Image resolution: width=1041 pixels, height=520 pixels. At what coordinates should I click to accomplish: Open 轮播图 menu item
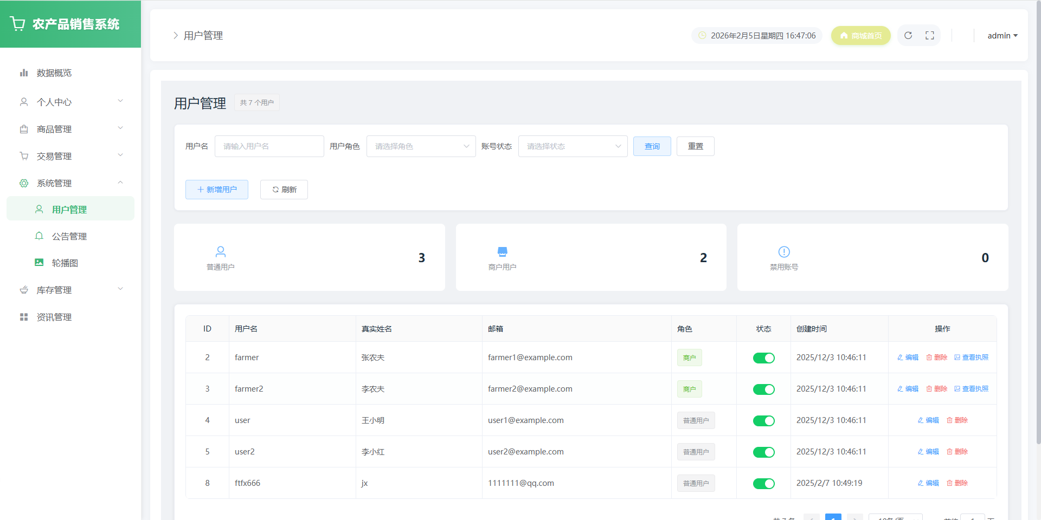pos(70,263)
